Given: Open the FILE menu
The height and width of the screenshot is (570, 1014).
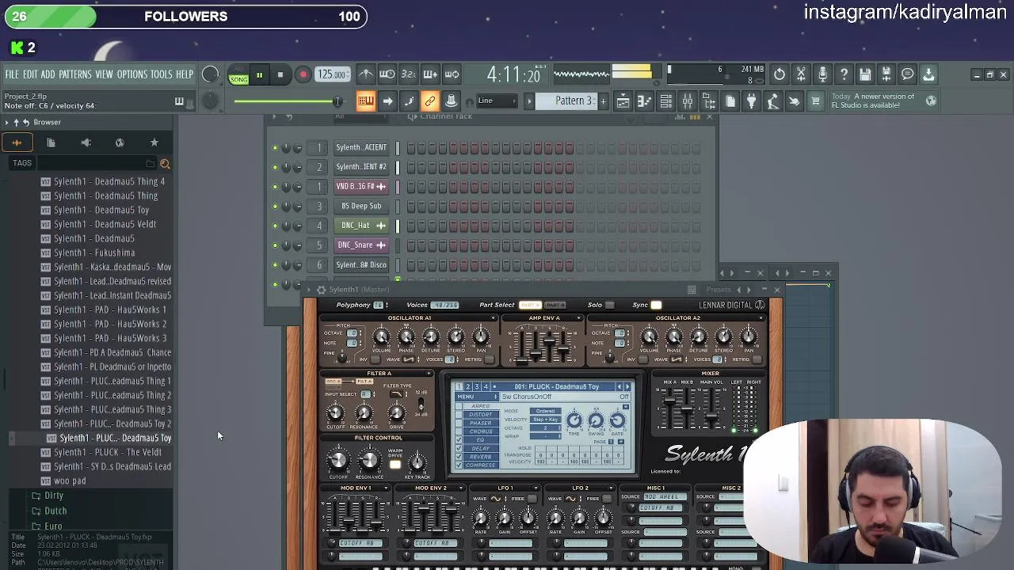Looking at the screenshot, I should [13, 74].
